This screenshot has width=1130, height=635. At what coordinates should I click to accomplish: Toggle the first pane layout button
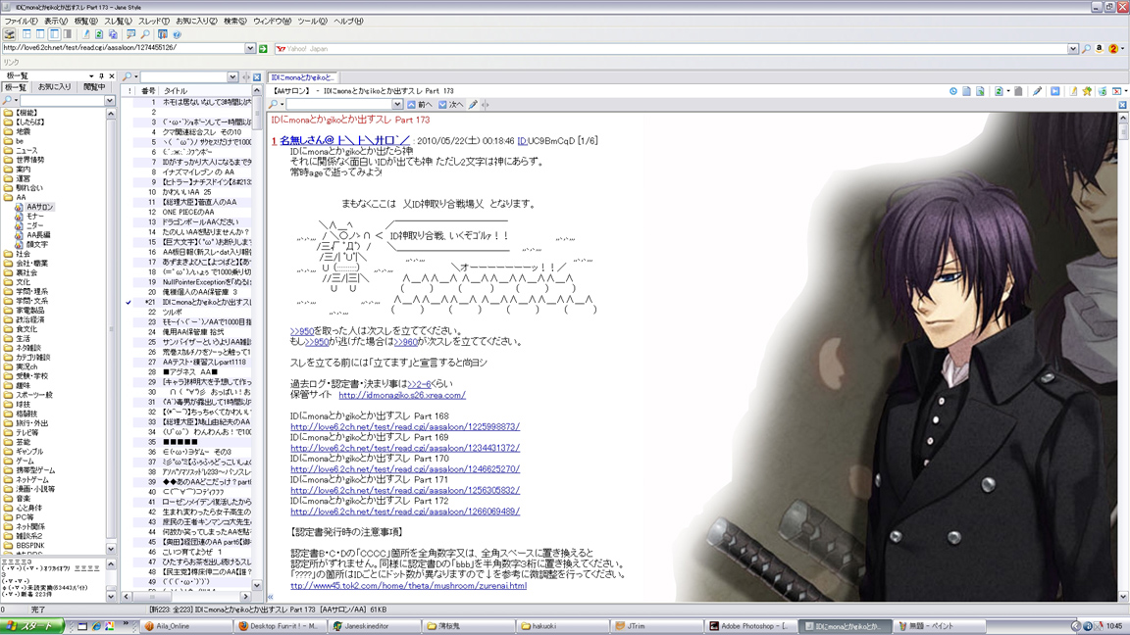26,34
